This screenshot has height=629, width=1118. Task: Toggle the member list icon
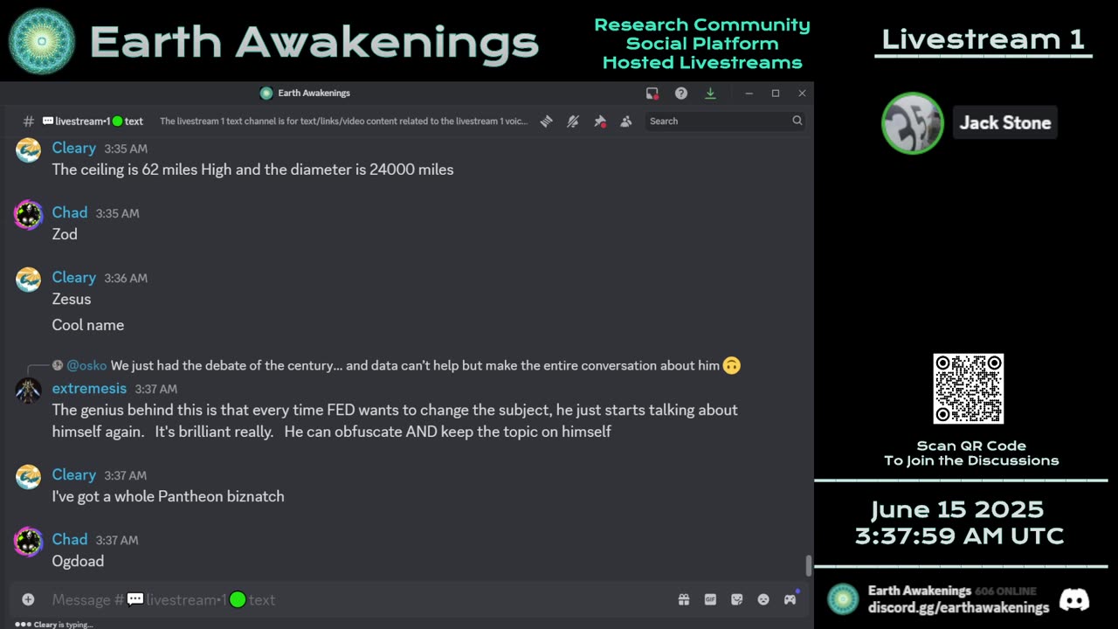[626, 121]
